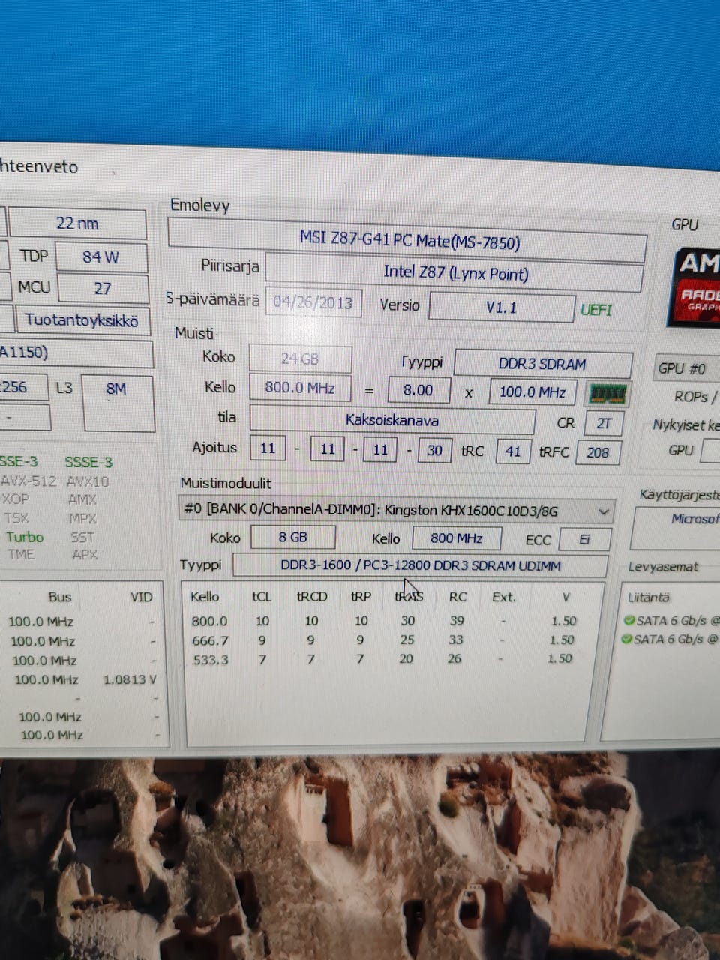This screenshot has width=720, height=960.
Task: Click the module size 8 GB field
Action: point(292,538)
